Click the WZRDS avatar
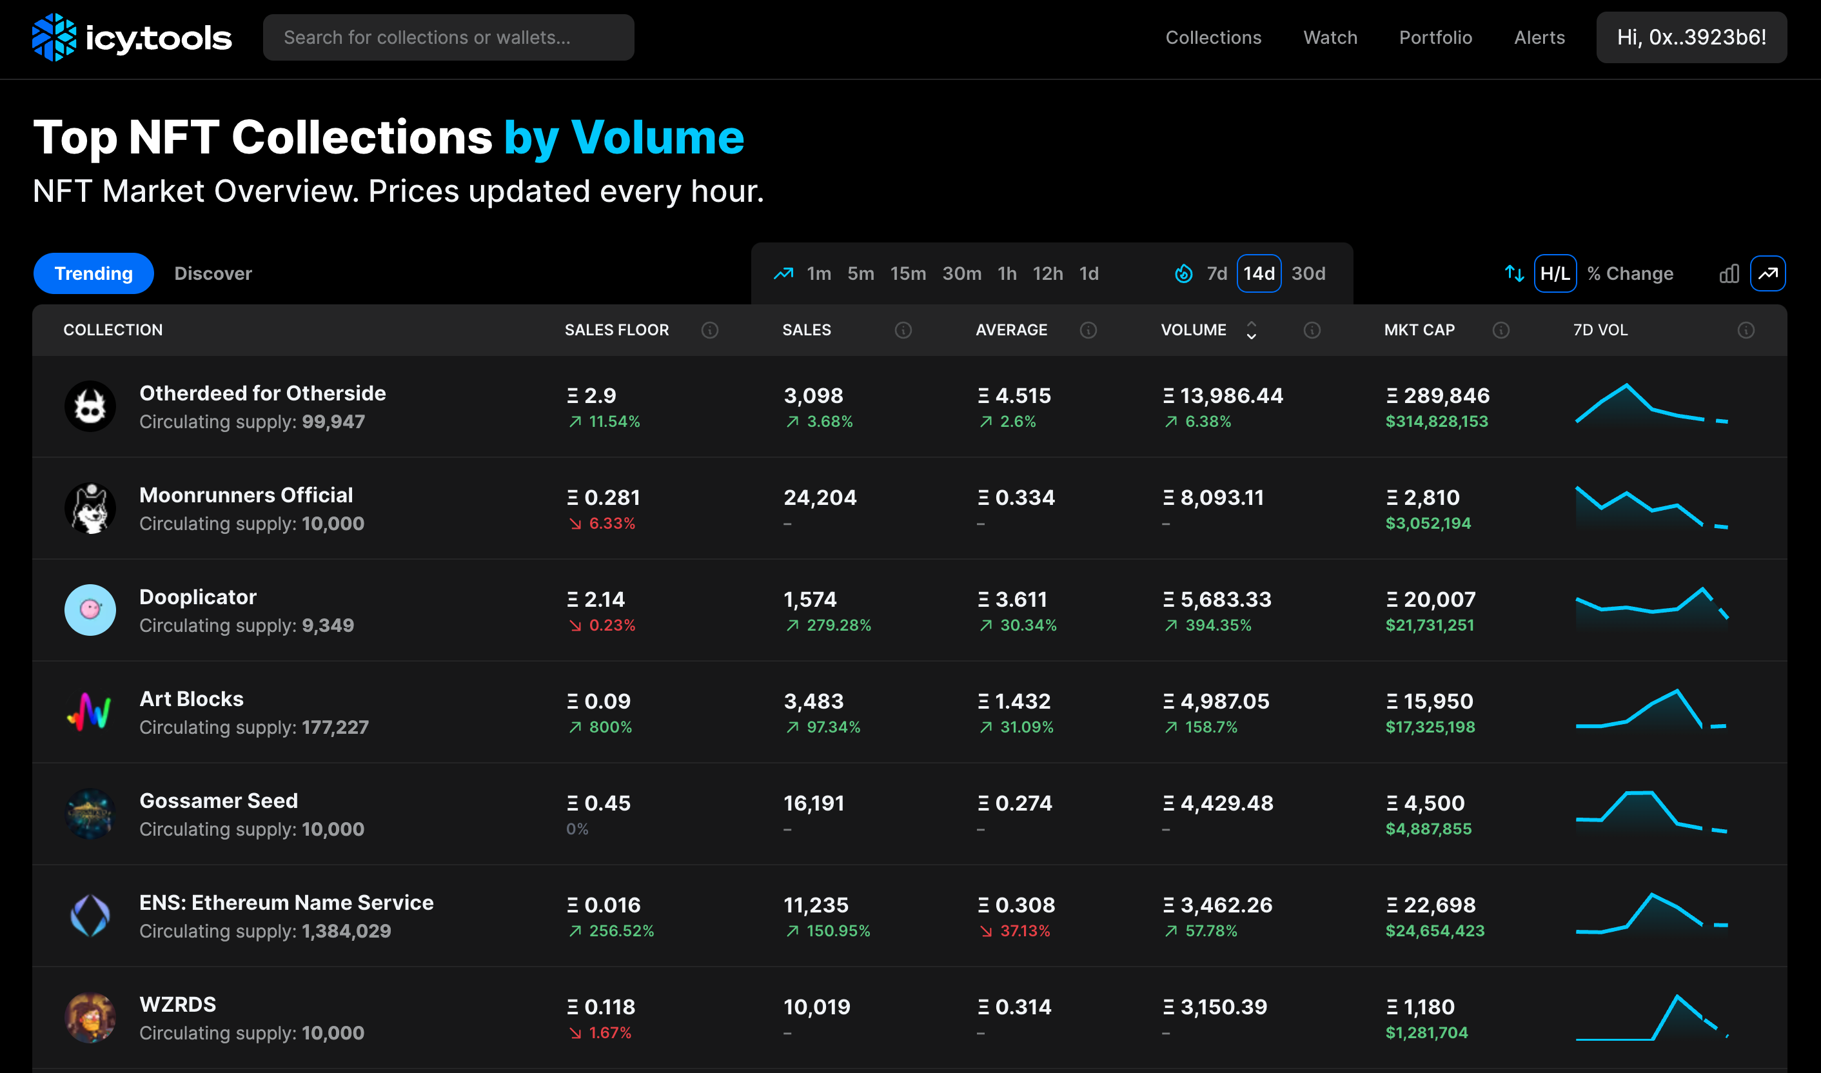This screenshot has width=1821, height=1073. pos(90,1018)
